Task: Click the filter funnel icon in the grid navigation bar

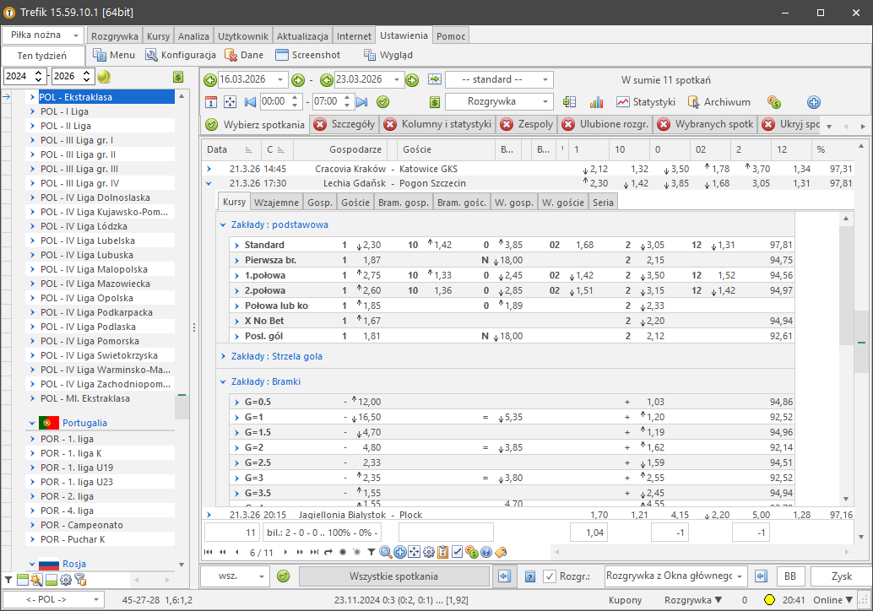Action: coord(371,552)
